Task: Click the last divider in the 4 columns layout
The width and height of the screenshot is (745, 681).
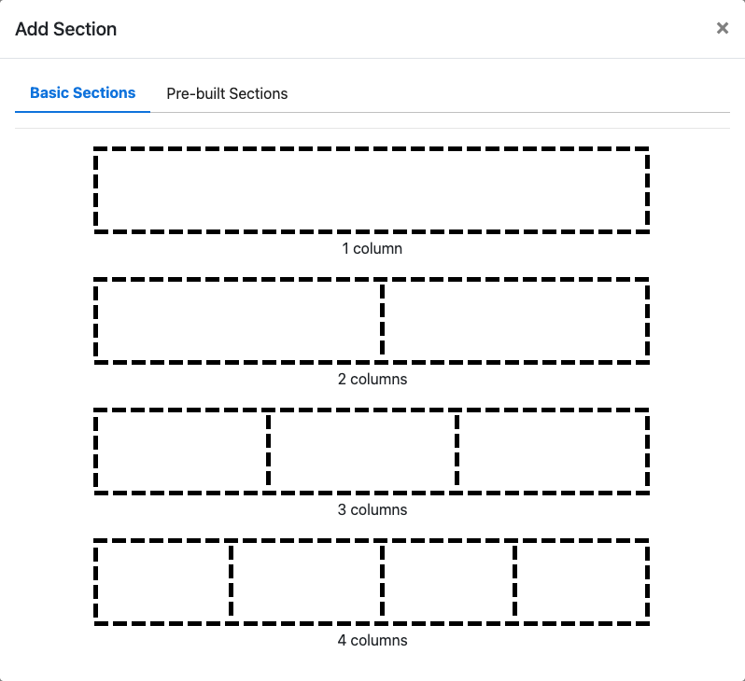Action: pyautogui.click(x=515, y=581)
